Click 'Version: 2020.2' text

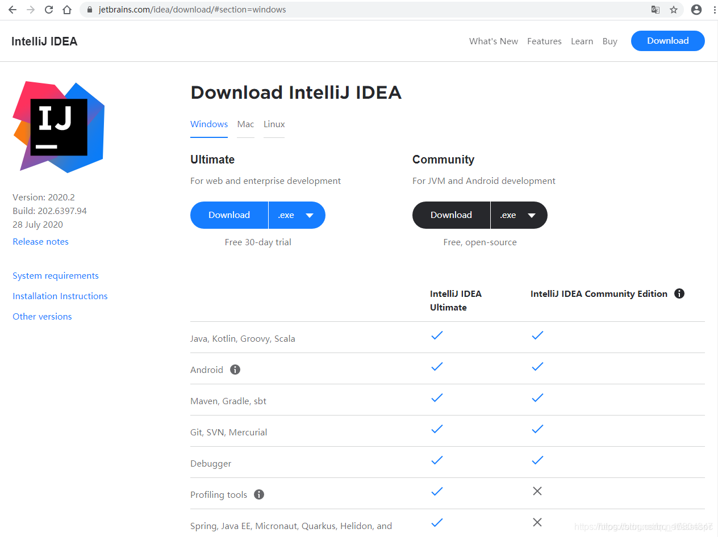click(44, 198)
